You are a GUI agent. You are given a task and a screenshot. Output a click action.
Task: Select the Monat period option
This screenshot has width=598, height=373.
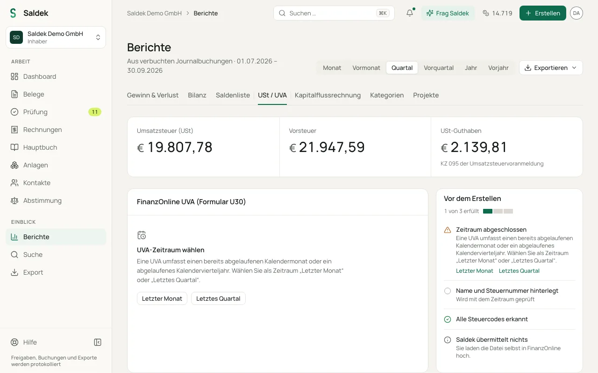click(x=332, y=68)
